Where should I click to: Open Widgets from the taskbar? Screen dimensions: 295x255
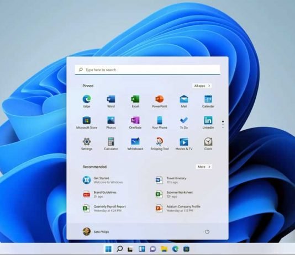coord(141,249)
